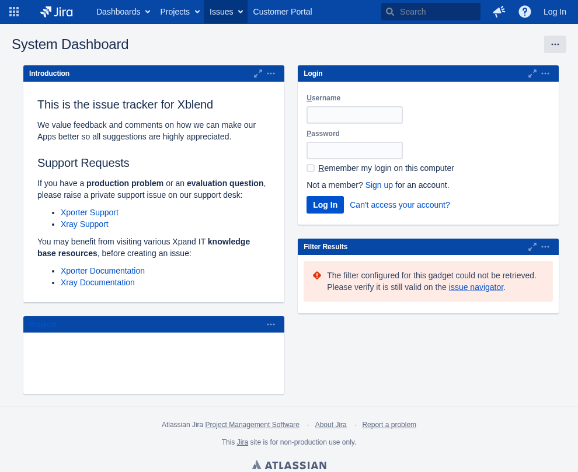Viewport: 578px width, 472px height.
Task: Open the Introduction gadget options menu
Action: tap(271, 74)
